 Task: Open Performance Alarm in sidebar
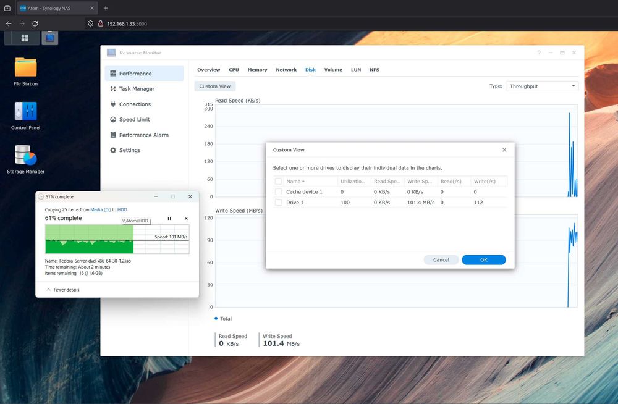click(x=144, y=135)
